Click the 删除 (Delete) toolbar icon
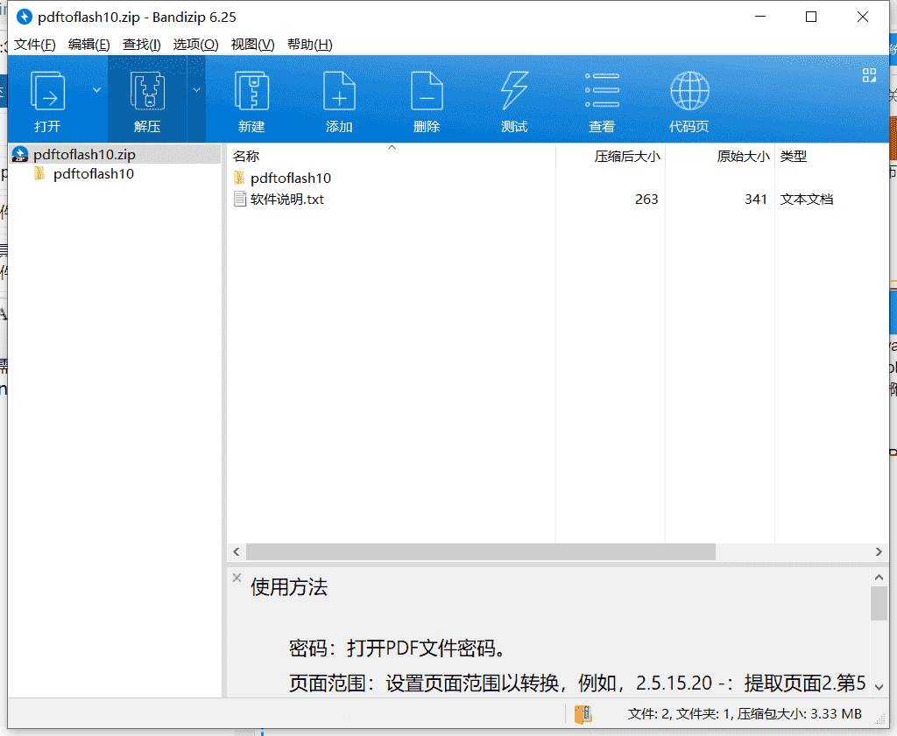The image size is (897, 736). [427, 91]
